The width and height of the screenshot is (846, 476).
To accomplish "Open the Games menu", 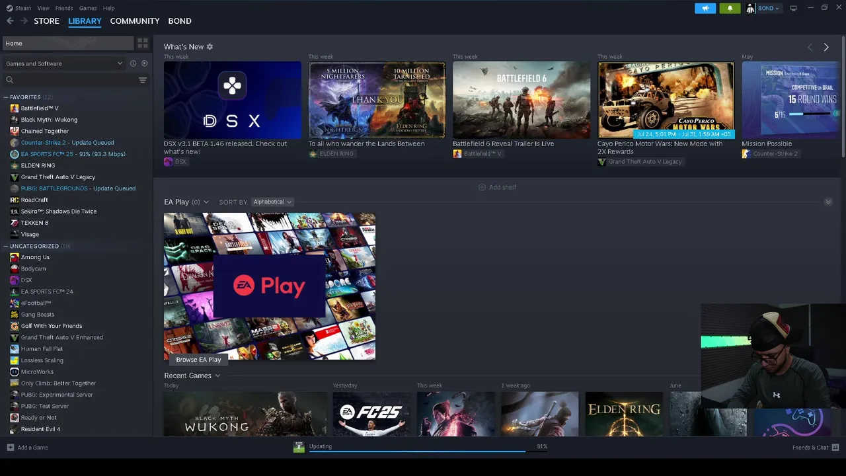I will [x=88, y=8].
